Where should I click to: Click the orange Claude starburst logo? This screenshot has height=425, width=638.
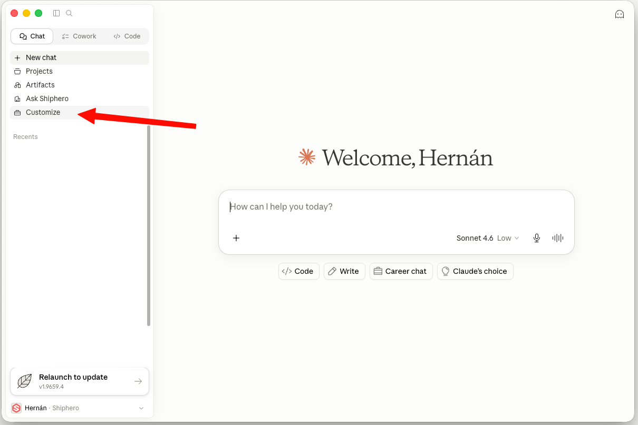coord(307,157)
